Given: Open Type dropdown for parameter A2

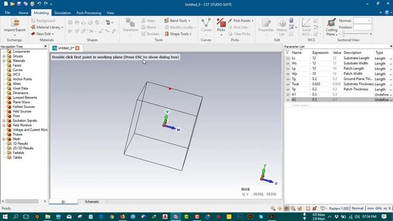Looking at the screenshot, I should click(391, 99).
